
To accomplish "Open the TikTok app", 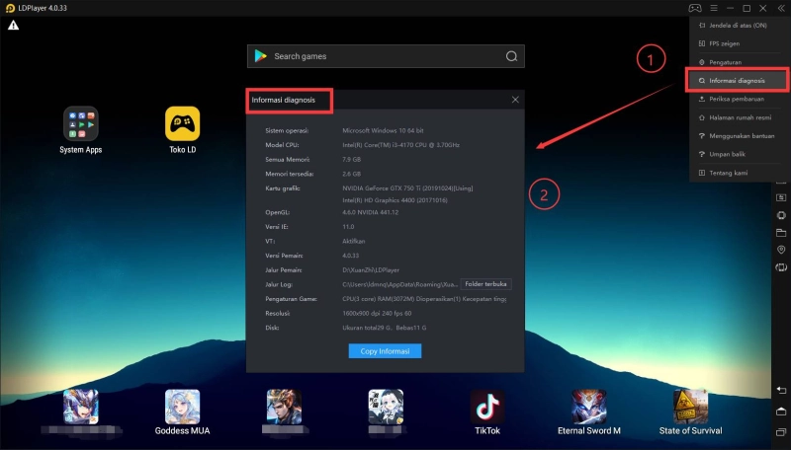I will (x=486, y=407).
